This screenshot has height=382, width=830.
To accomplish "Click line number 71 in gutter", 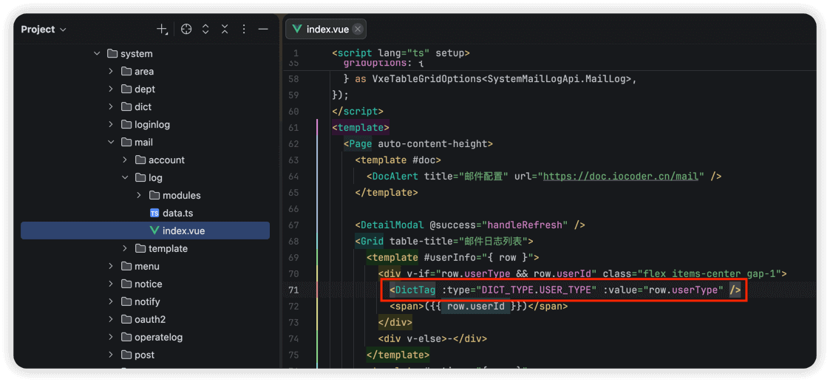I will (294, 290).
